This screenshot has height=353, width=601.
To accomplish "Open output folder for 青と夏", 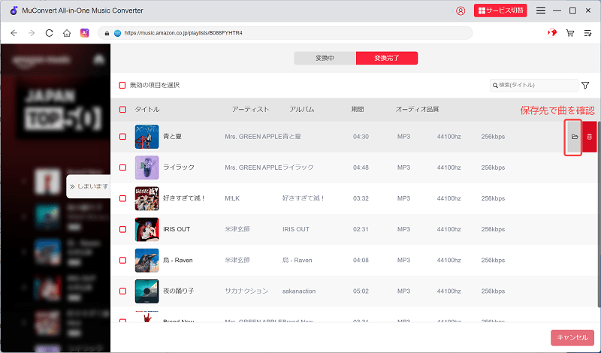I will click(x=575, y=137).
